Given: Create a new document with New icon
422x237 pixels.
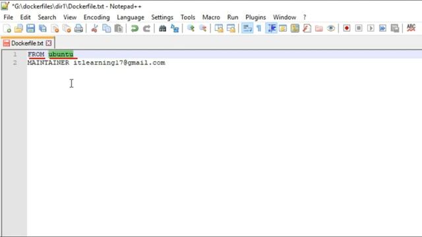Looking at the screenshot, I should coord(7,28).
